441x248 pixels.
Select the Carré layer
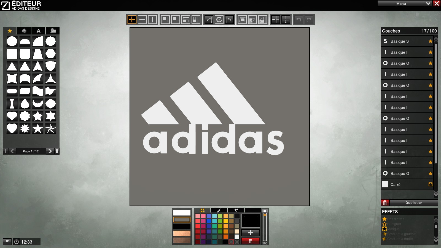(x=407, y=184)
